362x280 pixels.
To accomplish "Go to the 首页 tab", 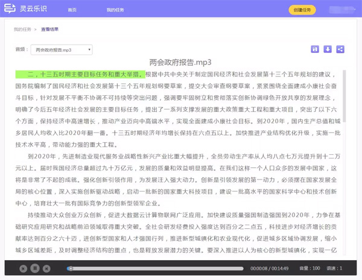I will pyautogui.click(x=72, y=10).
